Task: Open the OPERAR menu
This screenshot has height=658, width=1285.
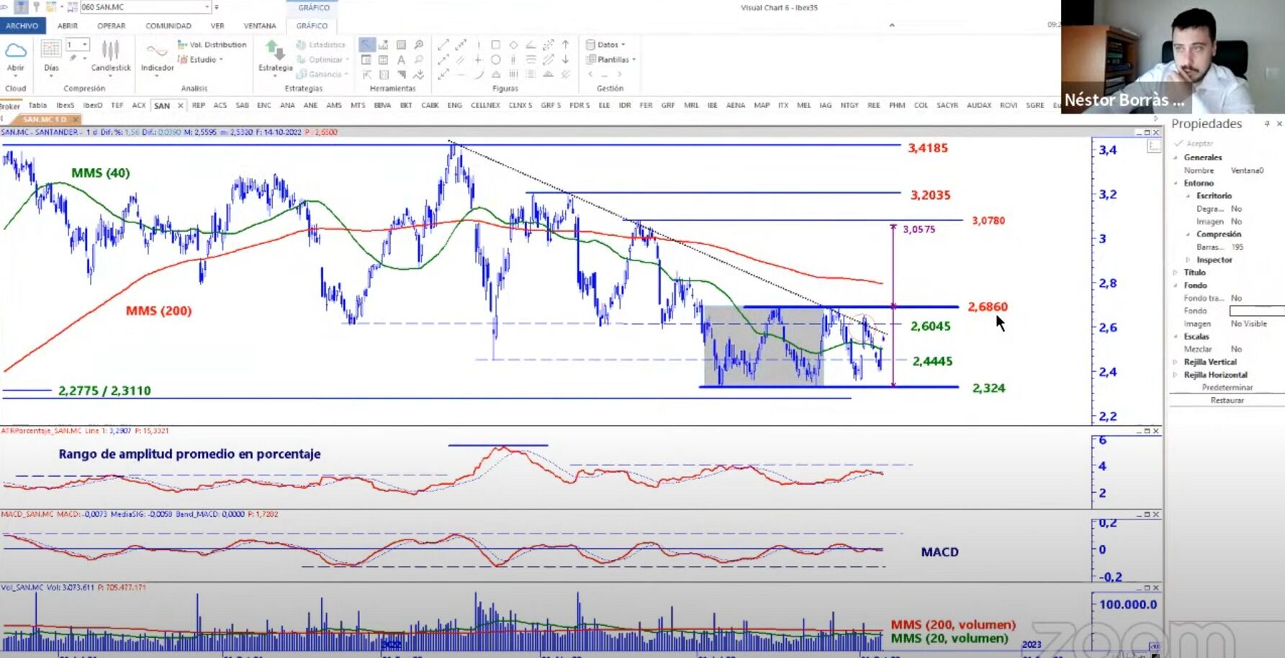Action: (111, 26)
